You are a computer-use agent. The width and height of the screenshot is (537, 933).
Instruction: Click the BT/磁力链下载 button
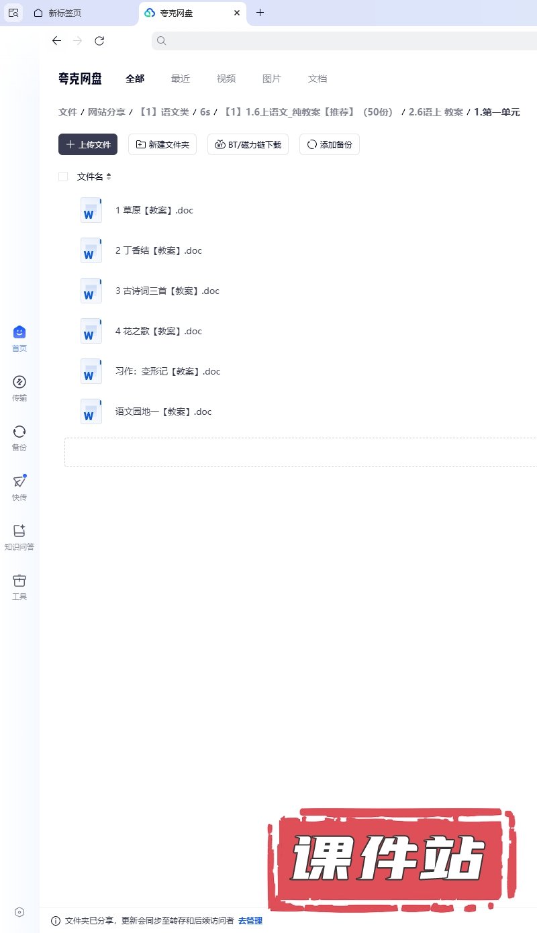248,144
